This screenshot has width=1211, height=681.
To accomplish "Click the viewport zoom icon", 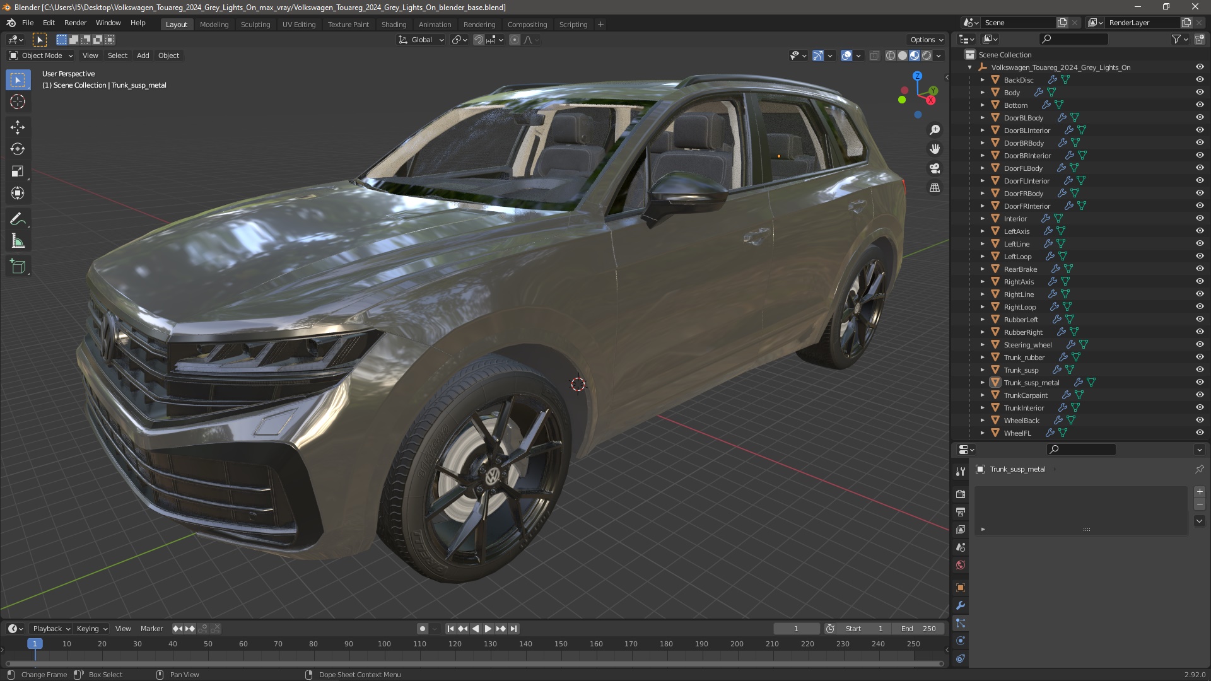I will pos(935,130).
